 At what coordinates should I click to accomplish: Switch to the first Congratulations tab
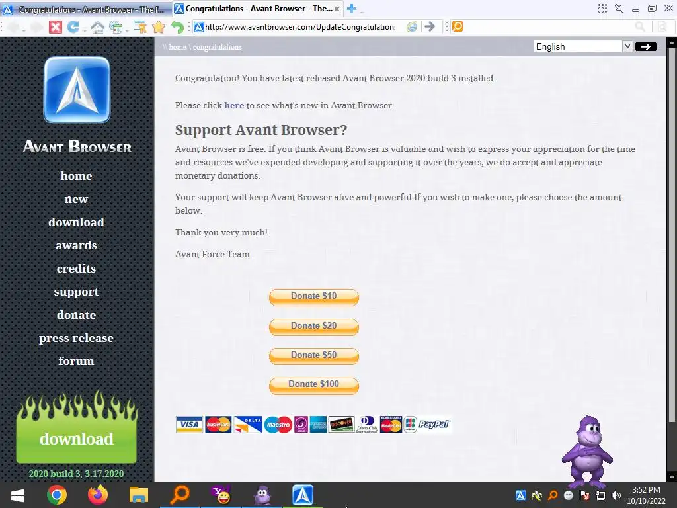click(x=87, y=9)
